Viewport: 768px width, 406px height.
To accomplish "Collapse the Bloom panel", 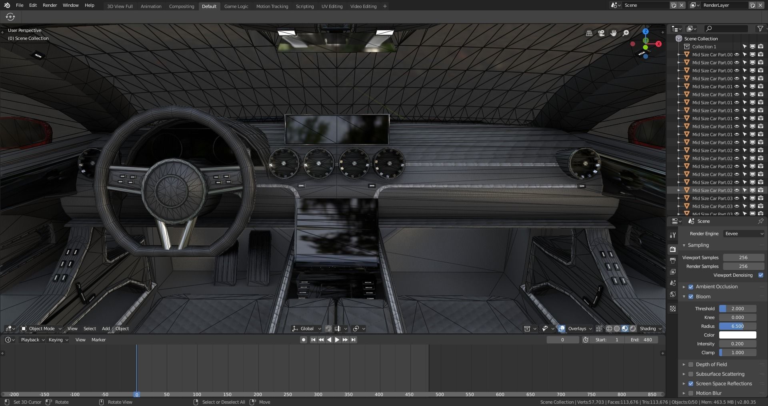I will pyautogui.click(x=684, y=297).
